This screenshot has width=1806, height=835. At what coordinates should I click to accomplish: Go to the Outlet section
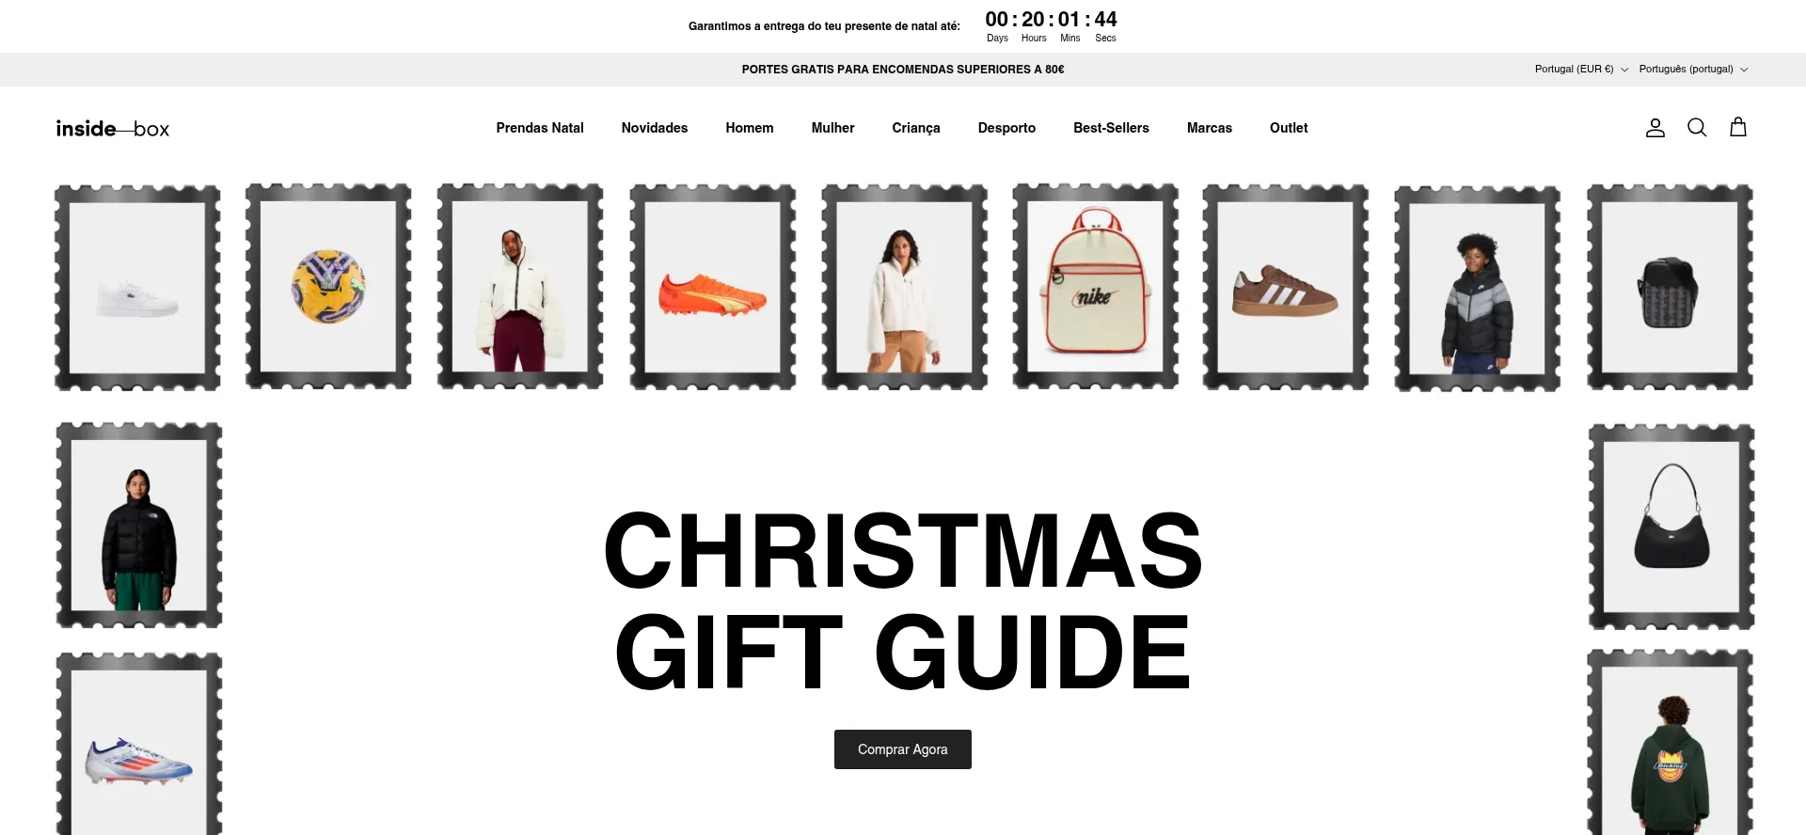(1289, 128)
